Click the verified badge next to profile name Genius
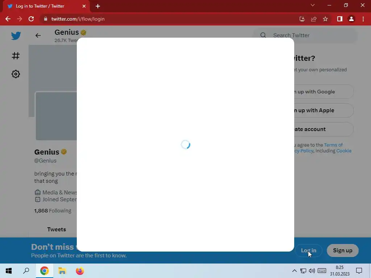This screenshot has width=371, height=278. (x=64, y=152)
